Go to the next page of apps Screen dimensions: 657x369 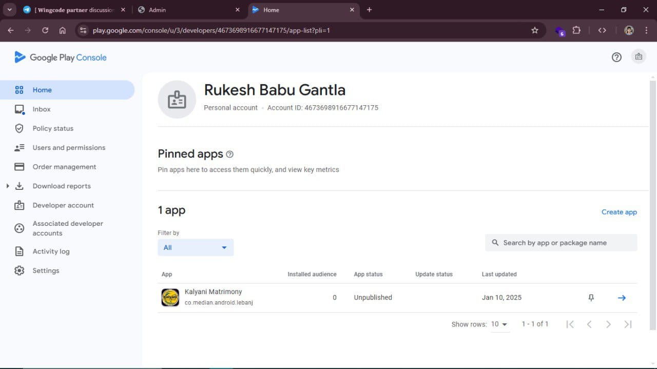pos(608,324)
